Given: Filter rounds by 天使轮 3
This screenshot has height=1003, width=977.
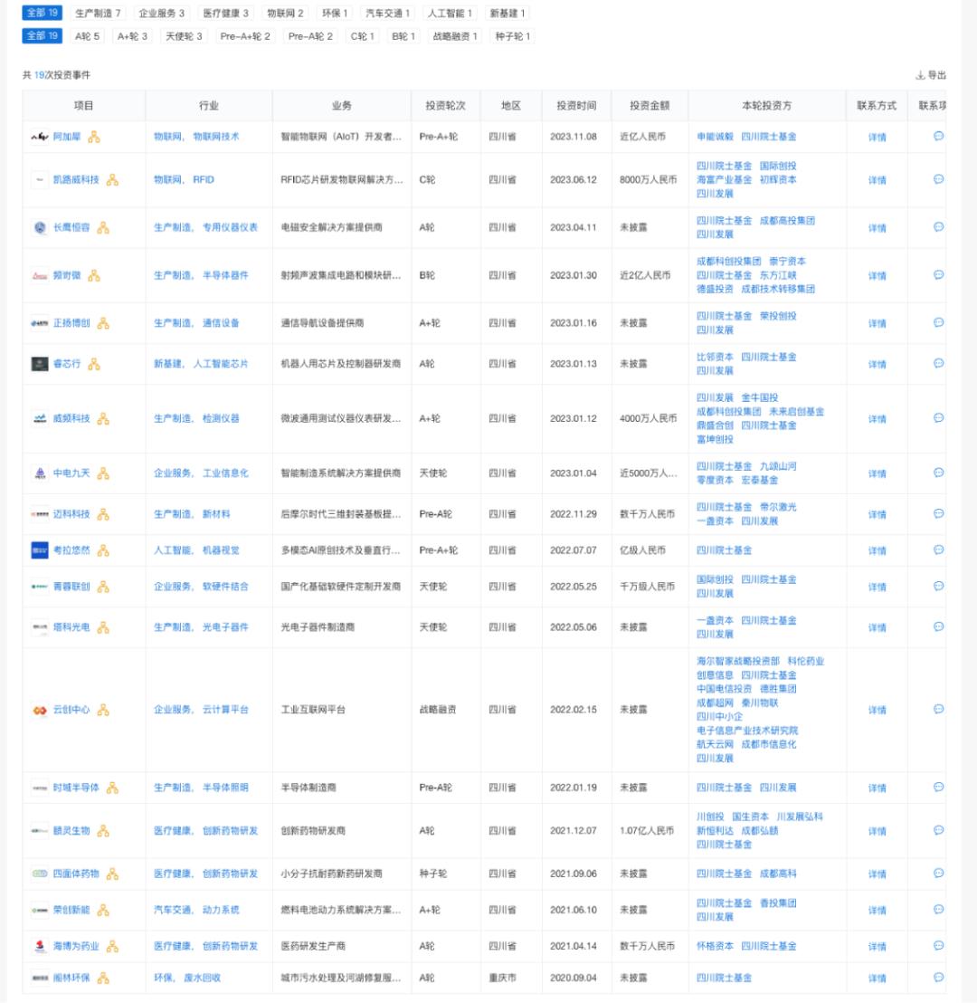Looking at the screenshot, I should pos(185,36).
